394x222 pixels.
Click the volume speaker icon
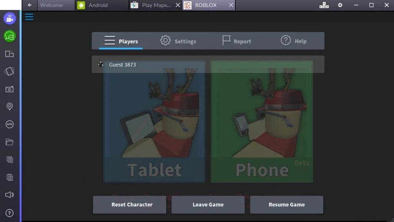[x=10, y=195]
